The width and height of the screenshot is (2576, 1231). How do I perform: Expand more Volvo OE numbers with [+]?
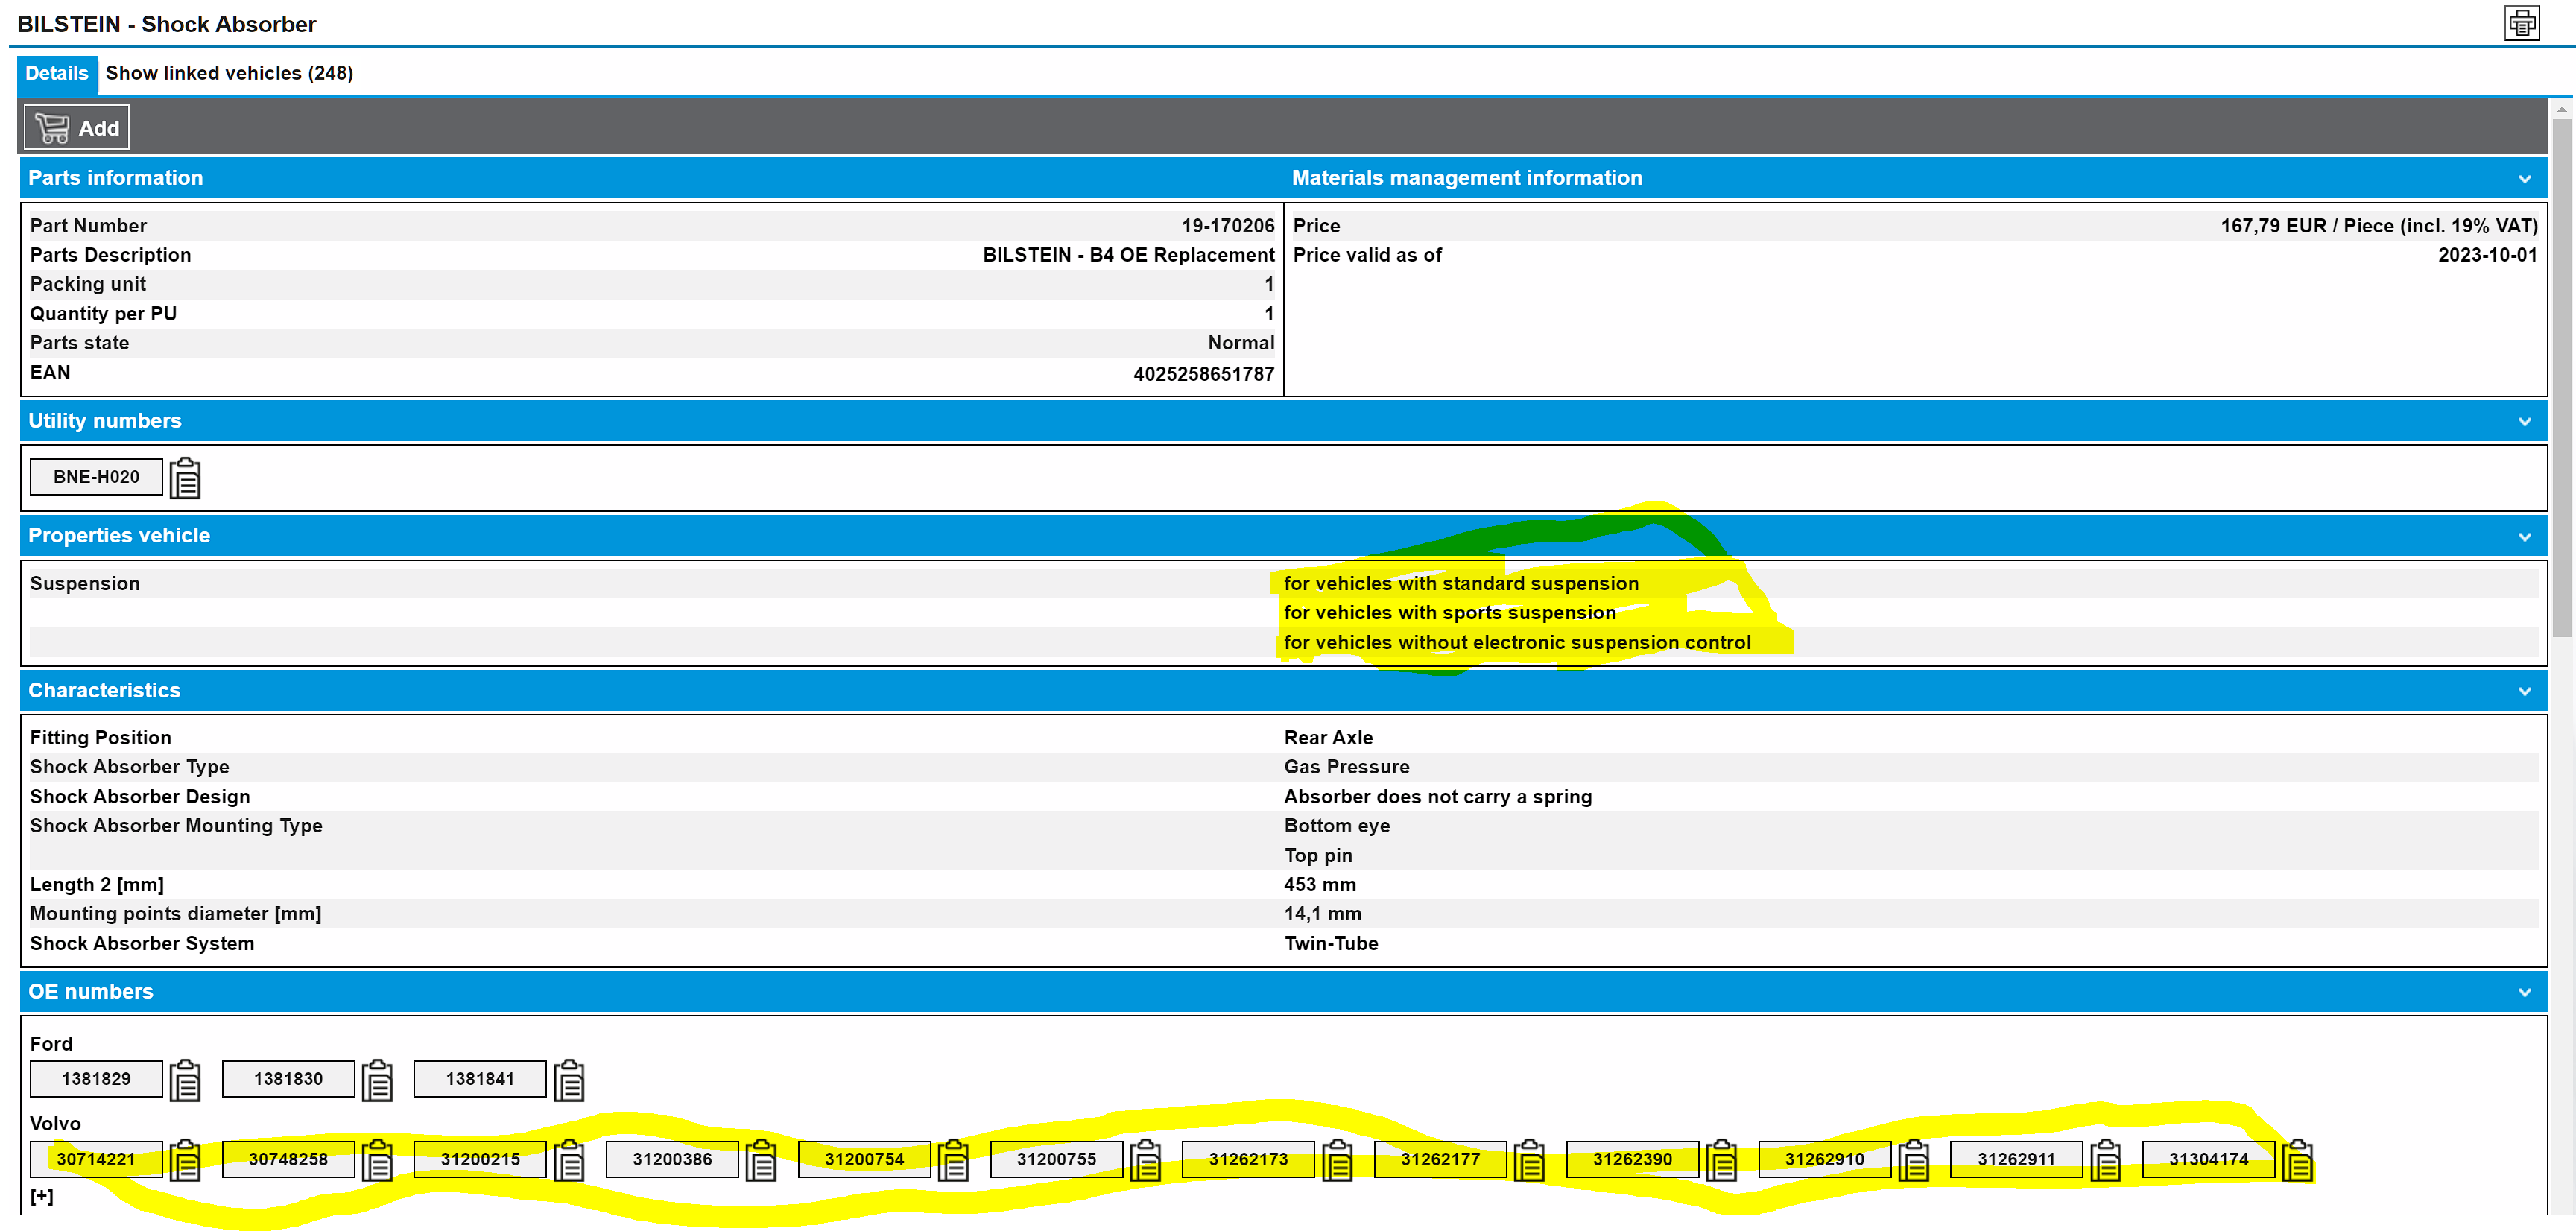(41, 1196)
